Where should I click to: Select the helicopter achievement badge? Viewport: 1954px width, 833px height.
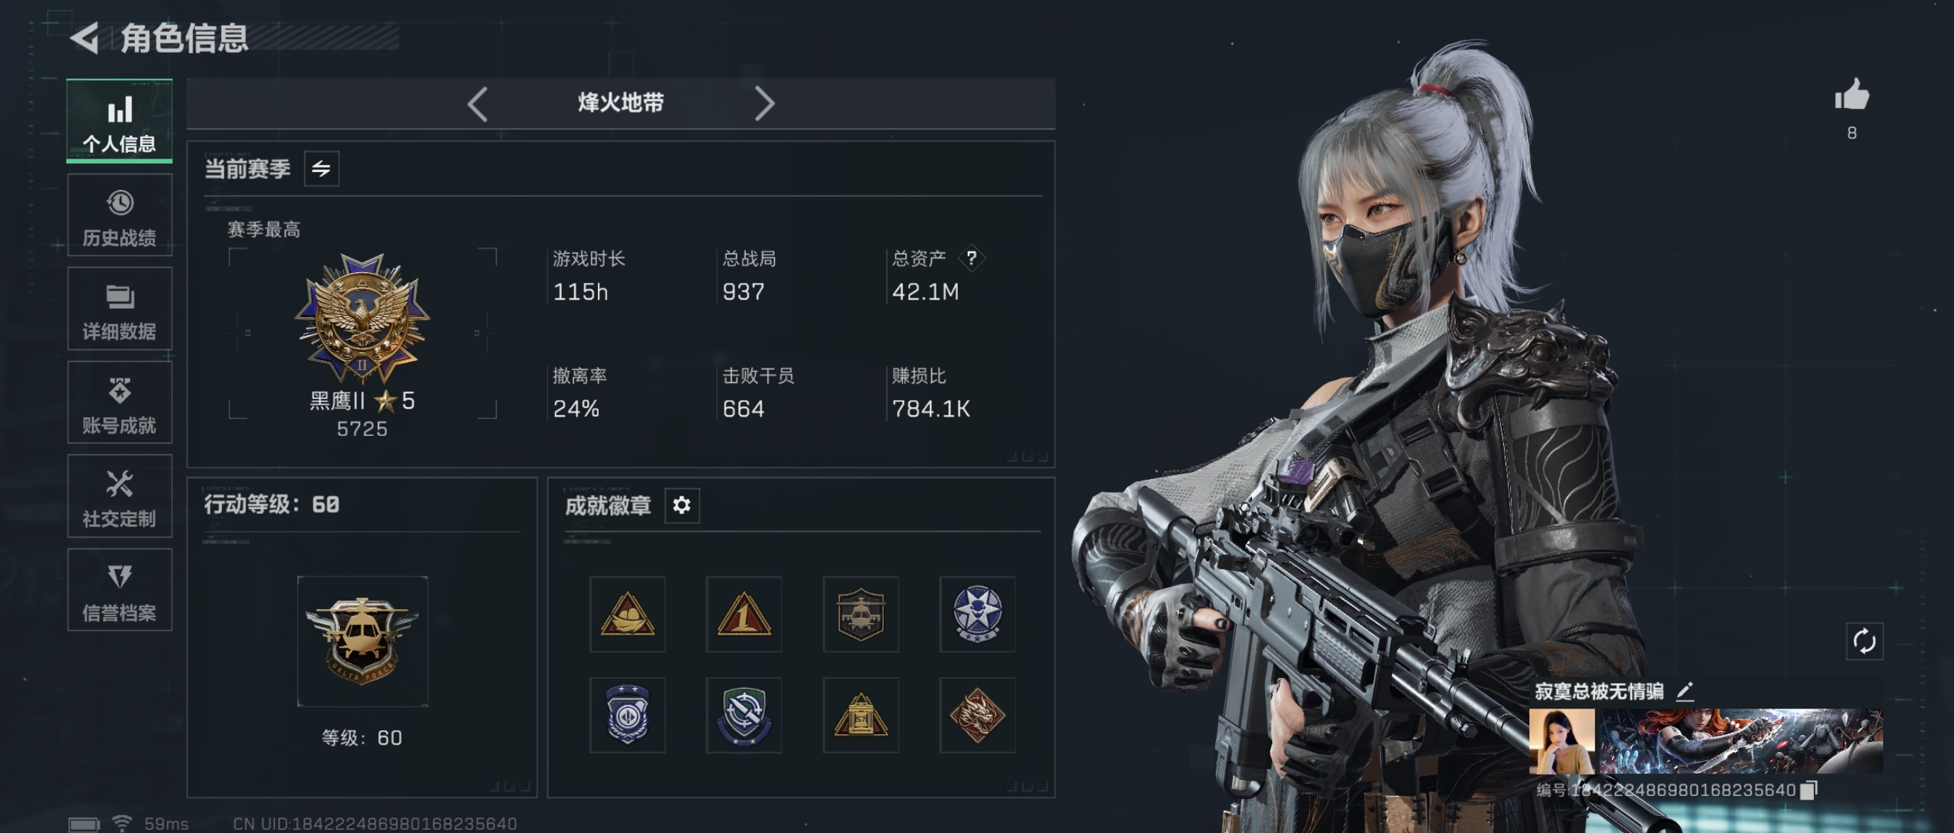click(x=860, y=614)
